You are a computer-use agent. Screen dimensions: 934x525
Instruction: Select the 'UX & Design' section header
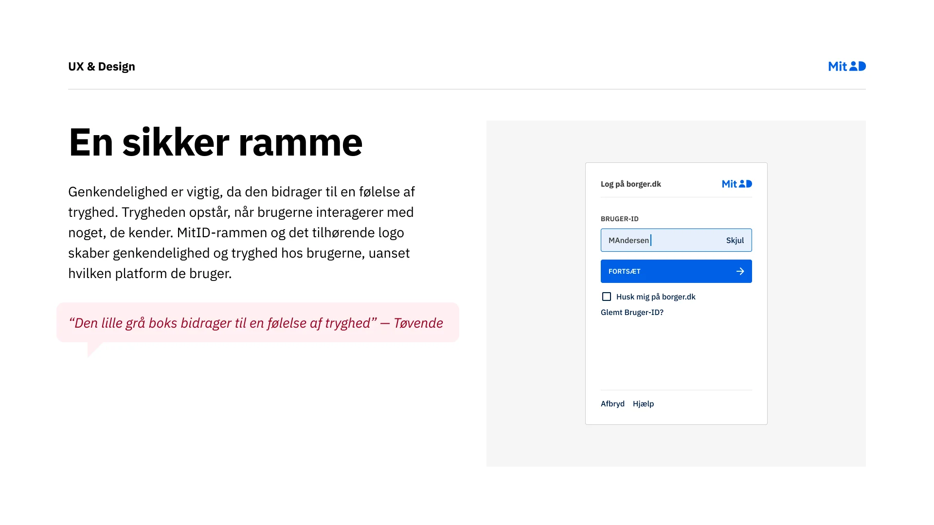click(x=102, y=67)
